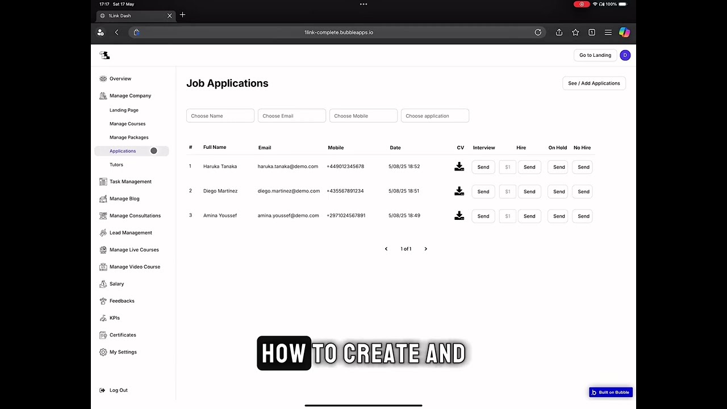Download Haruka Tanaka's CV
This screenshot has height=409, width=727.
click(x=459, y=166)
